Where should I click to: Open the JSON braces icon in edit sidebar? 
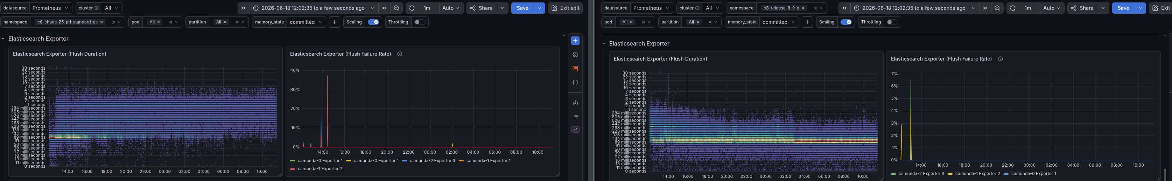575,83
